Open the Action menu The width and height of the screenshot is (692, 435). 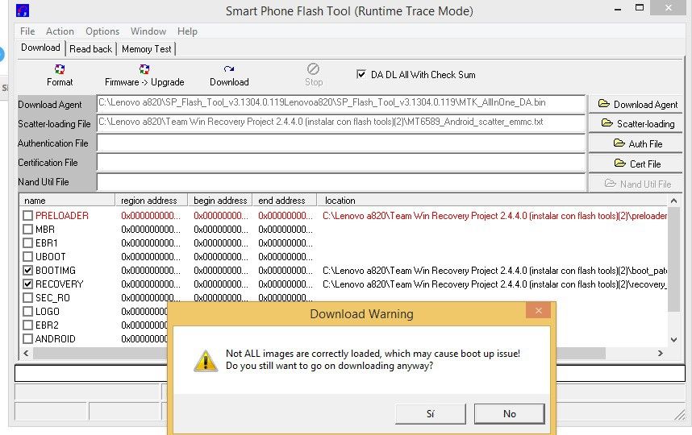click(60, 31)
